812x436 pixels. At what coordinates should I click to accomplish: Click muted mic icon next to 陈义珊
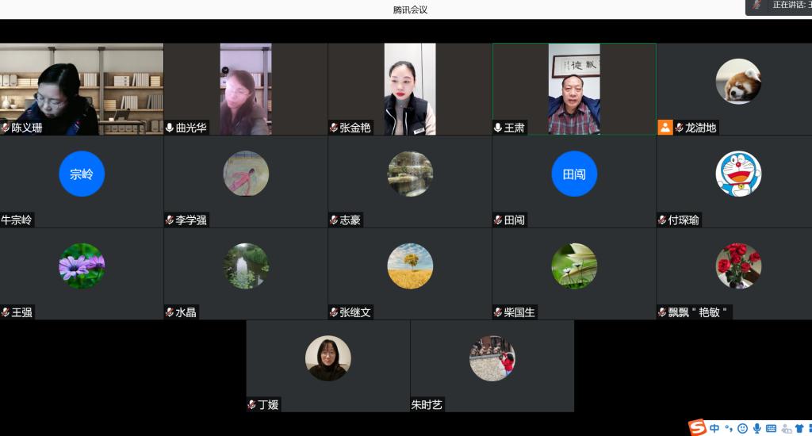[6, 128]
